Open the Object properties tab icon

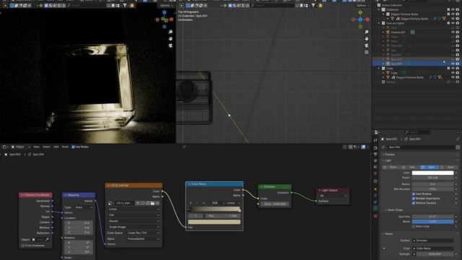(x=375, y=189)
